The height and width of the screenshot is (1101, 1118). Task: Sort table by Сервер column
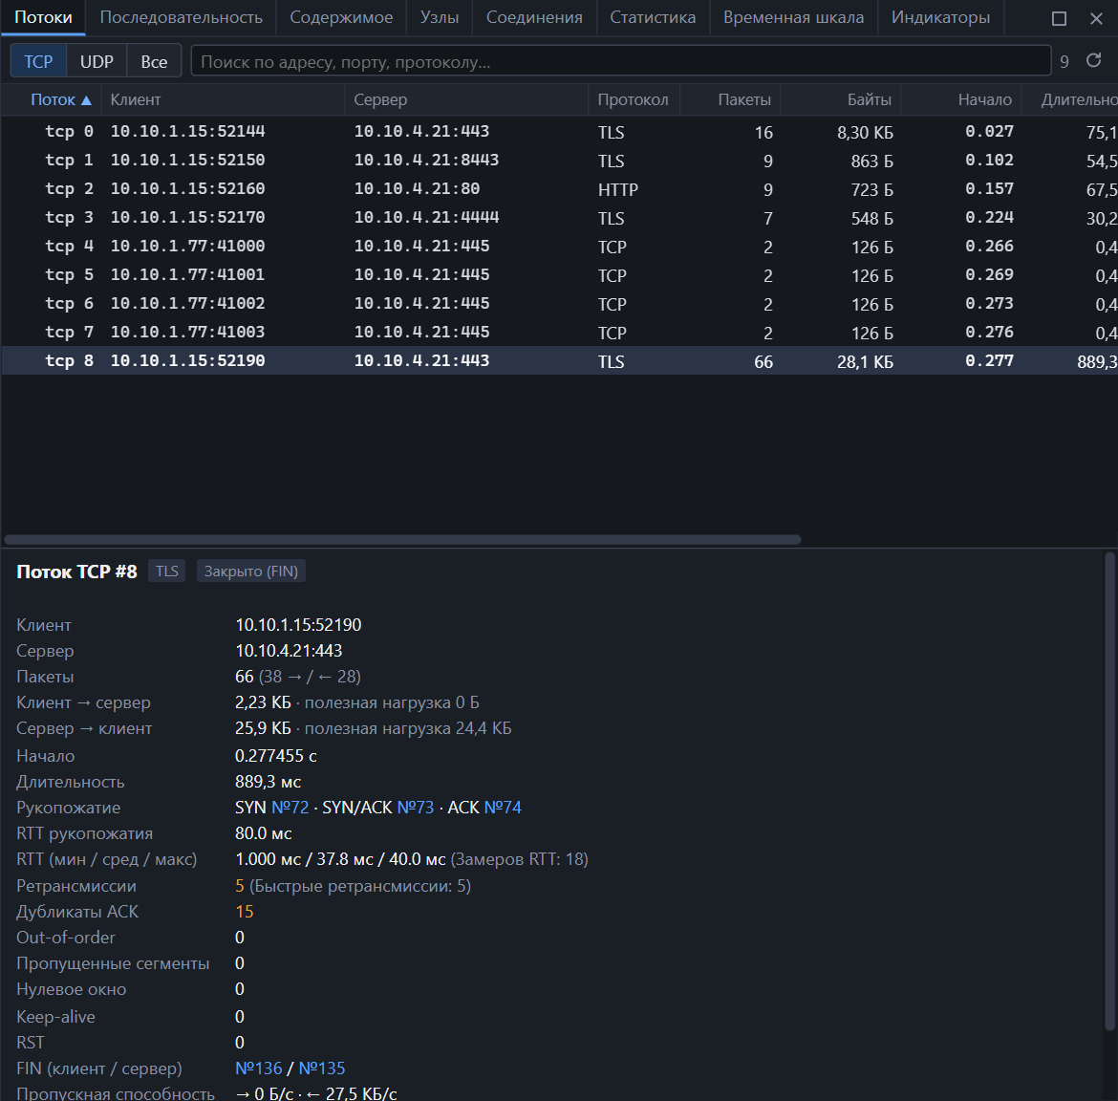click(x=466, y=99)
